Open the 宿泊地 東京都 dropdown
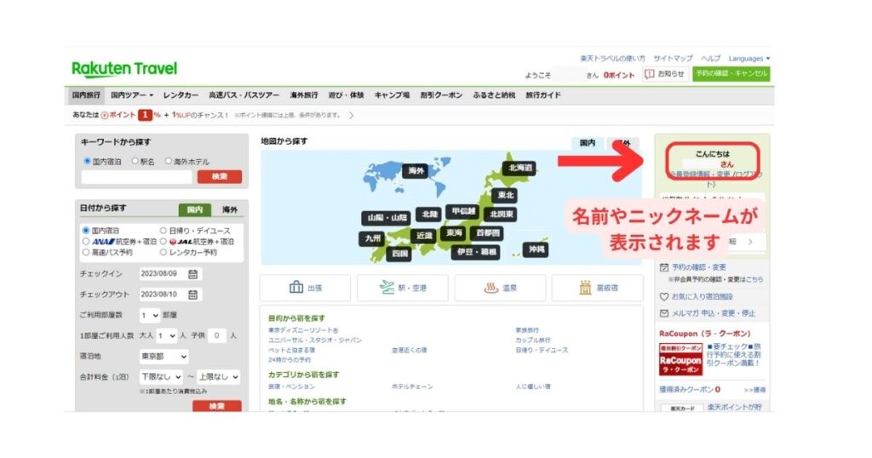872x458 pixels. coord(163,357)
